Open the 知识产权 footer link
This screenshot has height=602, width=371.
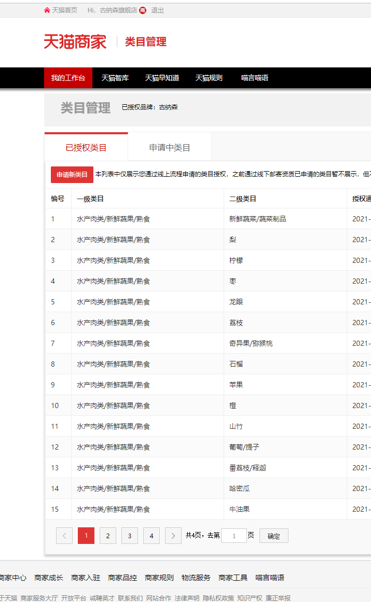tap(250, 598)
